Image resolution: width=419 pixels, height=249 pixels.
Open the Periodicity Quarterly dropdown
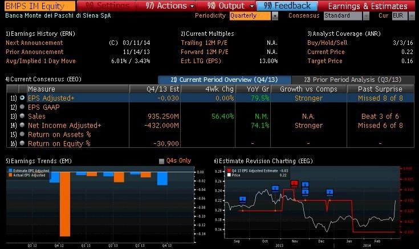[x=254, y=16]
